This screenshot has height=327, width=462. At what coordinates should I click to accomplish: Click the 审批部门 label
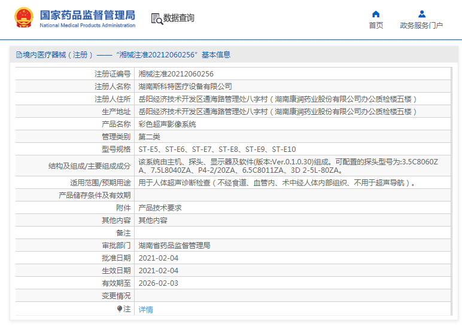(x=116, y=246)
